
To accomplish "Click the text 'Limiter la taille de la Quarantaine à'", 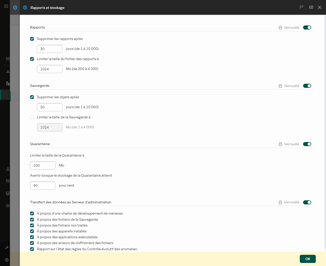I will [x=57, y=155].
